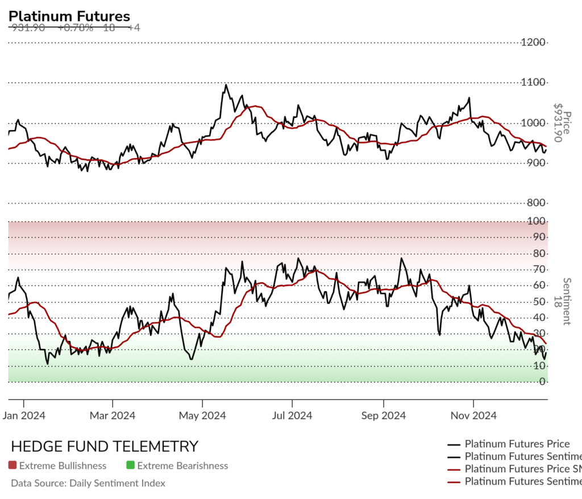Click the 931.90 quote in header
582x499 pixels.
point(28,28)
